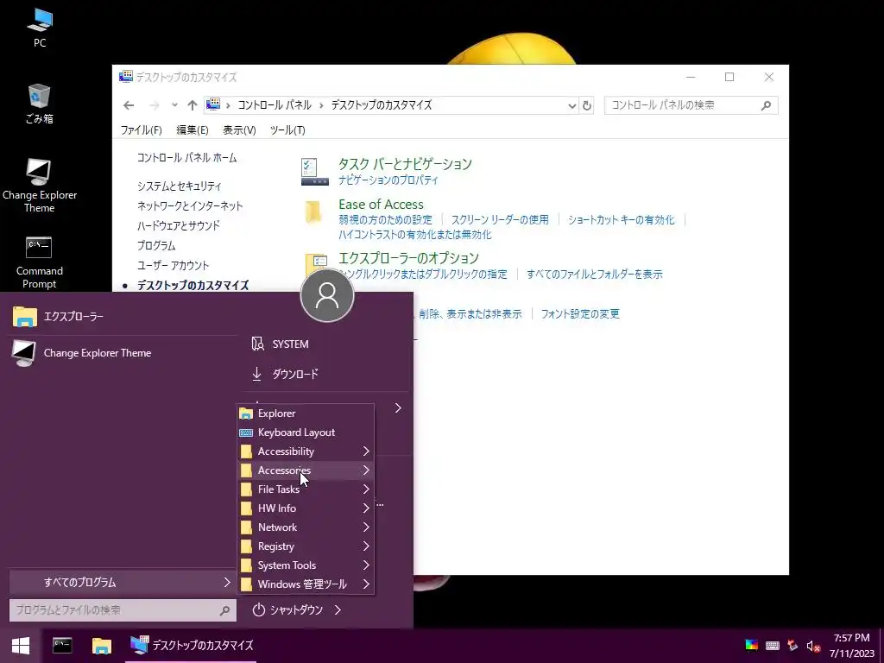Open プログラム category in sidebar
884x663 pixels.
(156, 246)
